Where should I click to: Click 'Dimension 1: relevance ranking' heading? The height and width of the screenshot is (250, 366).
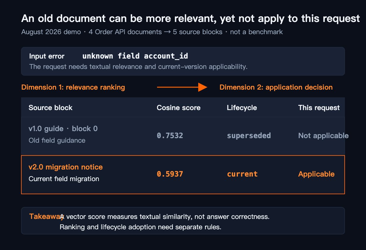click(73, 87)
